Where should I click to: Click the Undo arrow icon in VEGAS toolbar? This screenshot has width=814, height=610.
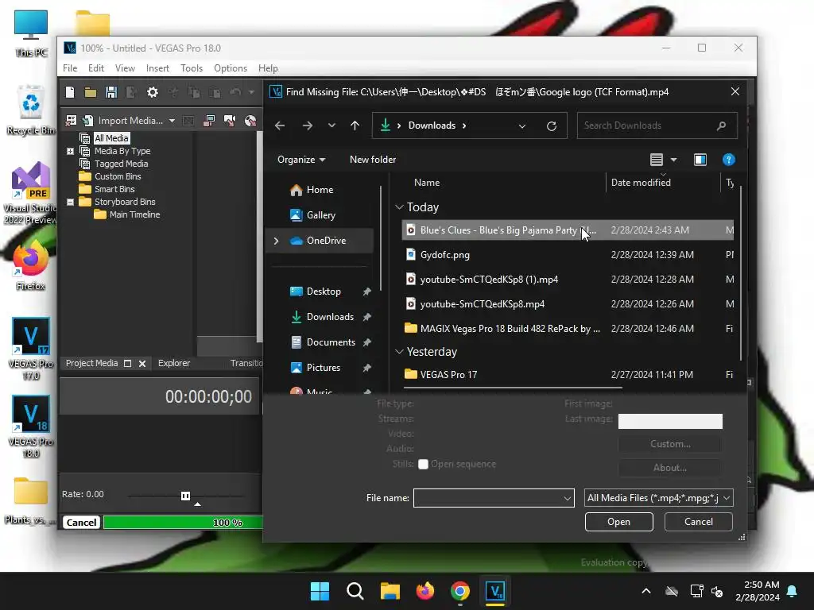coord(235,92)
